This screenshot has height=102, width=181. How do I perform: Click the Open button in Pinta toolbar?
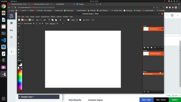(24, 20)
